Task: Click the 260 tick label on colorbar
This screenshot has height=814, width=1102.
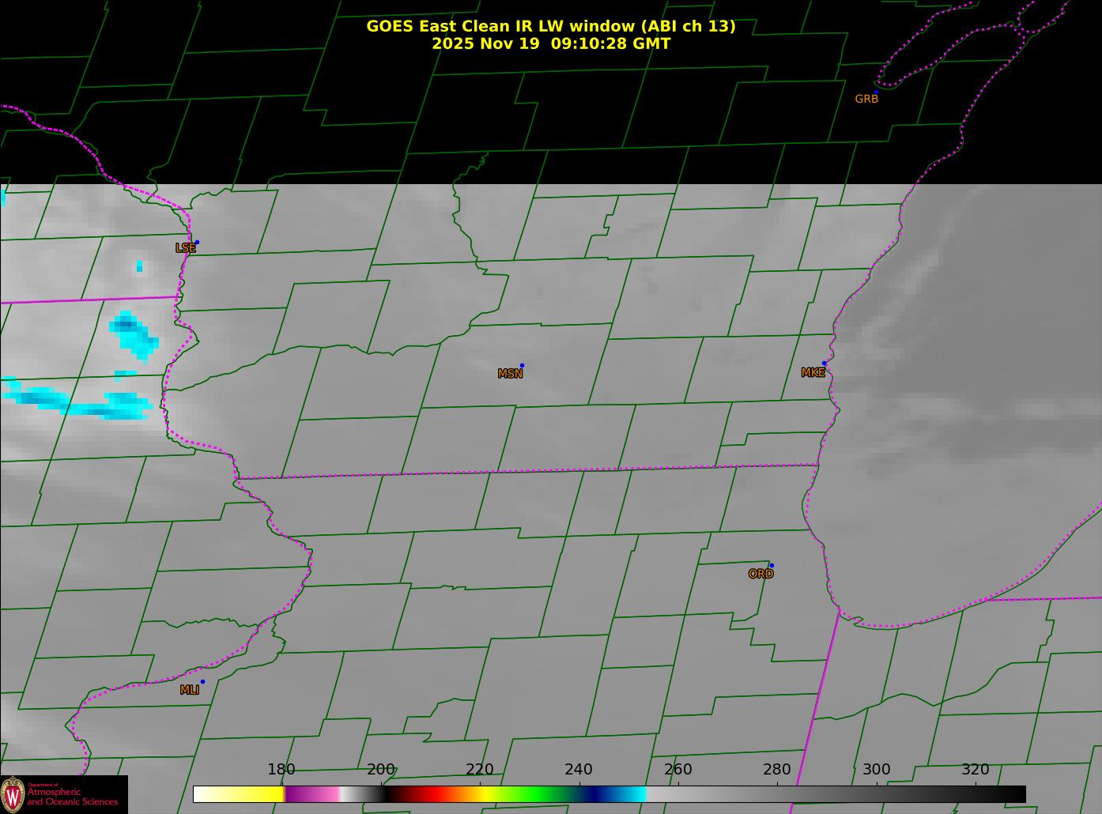Action: tap(677, 770)
